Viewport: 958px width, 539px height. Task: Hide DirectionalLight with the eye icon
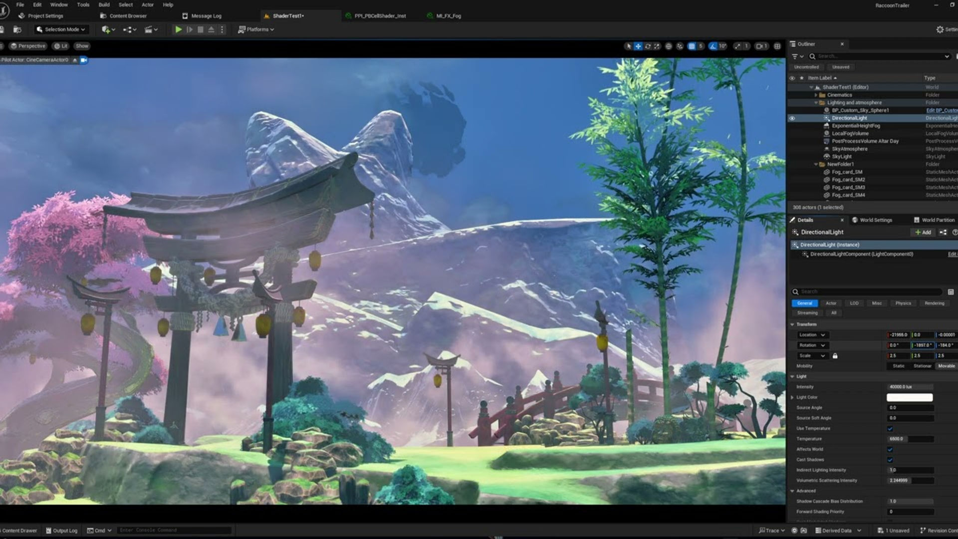[792, 118]
